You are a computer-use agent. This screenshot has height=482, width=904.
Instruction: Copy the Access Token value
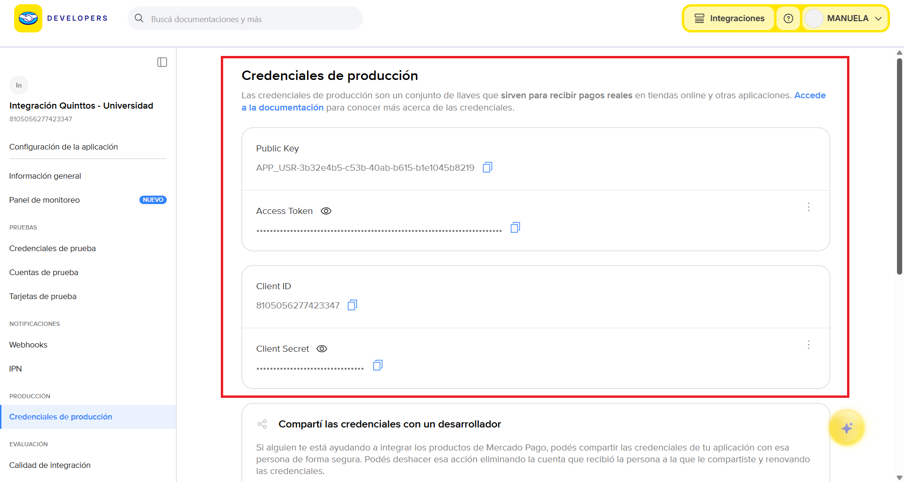coord(515,228)
